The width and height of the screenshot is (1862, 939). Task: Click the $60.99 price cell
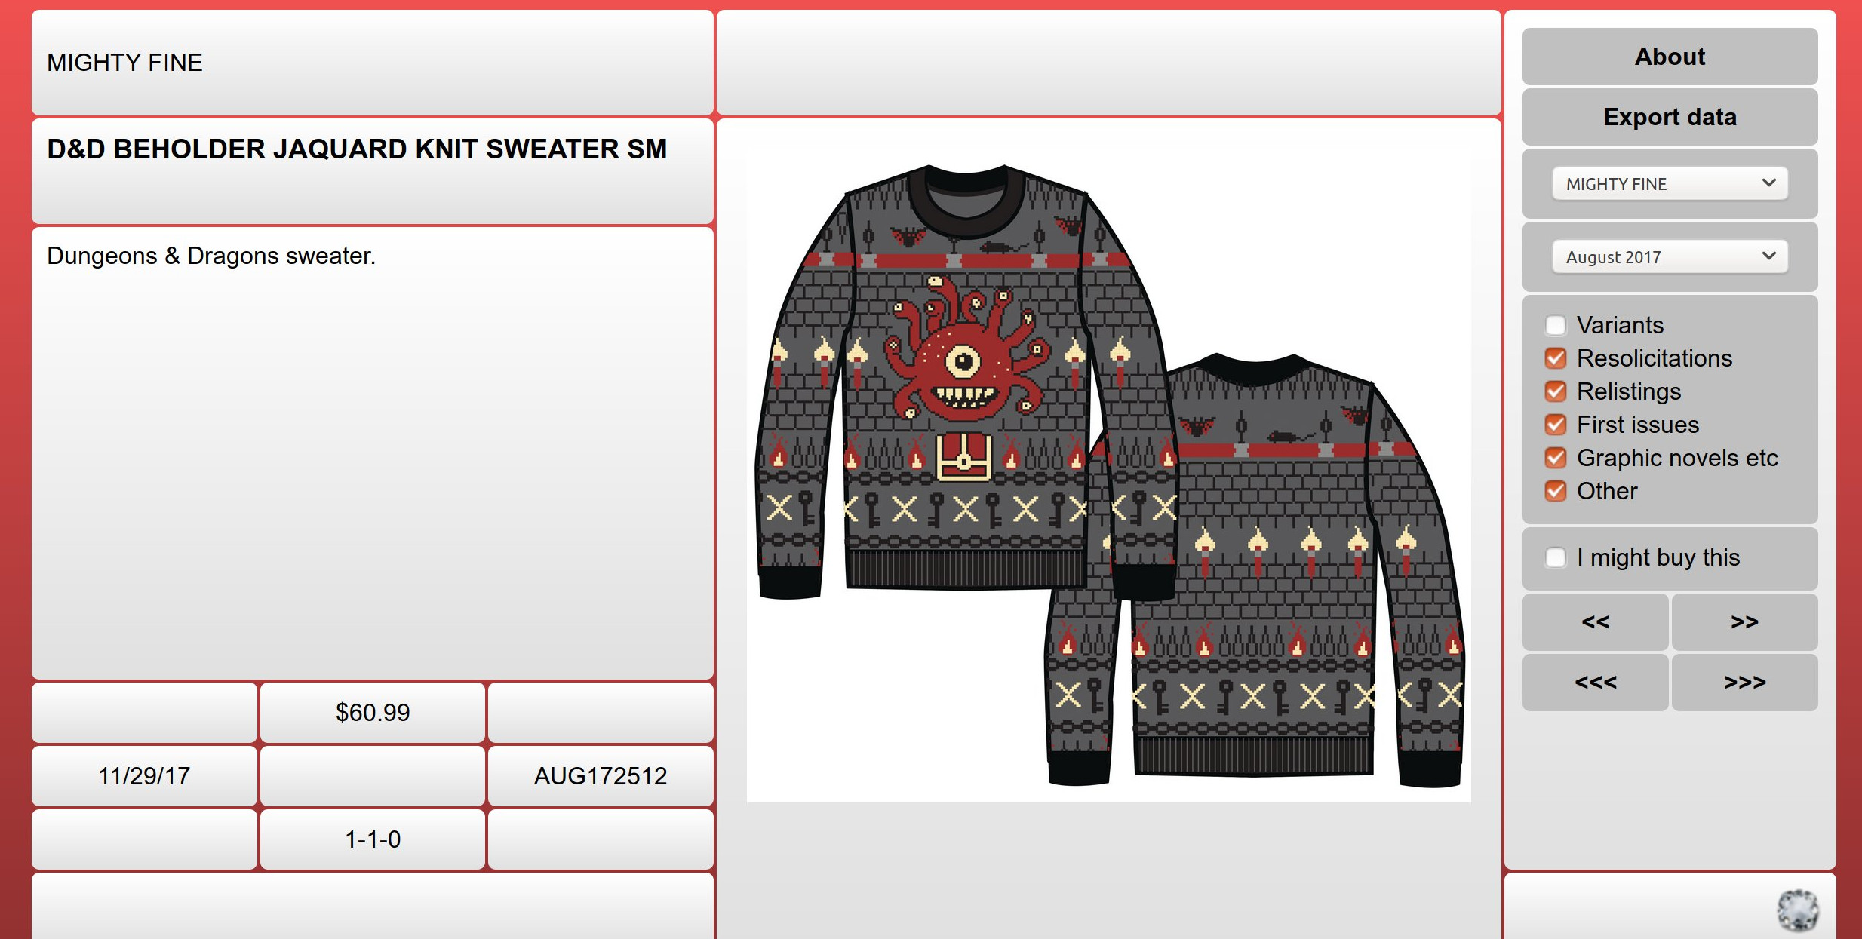coord(373,713)
